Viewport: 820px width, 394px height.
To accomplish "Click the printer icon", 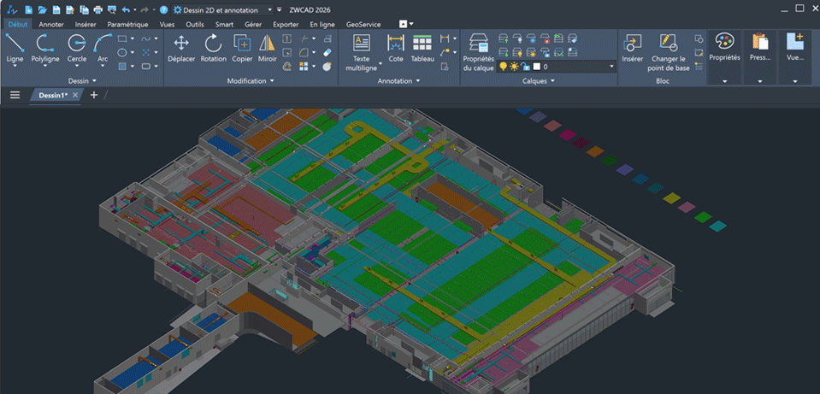I will (97, 10).
